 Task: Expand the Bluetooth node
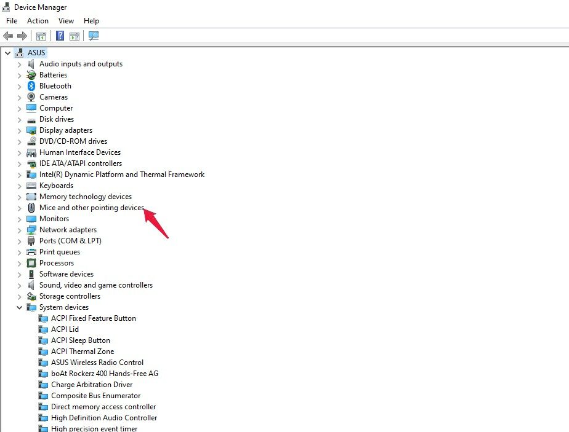19,87
